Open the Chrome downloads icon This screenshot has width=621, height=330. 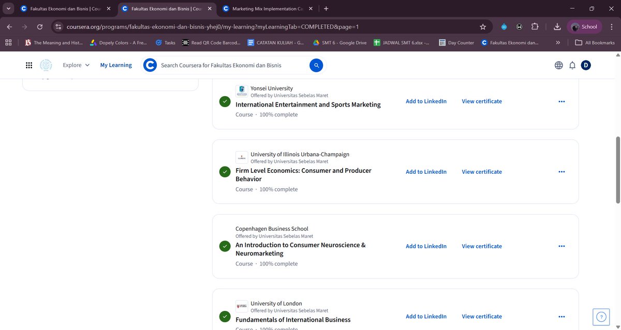(x=557, y=27)
